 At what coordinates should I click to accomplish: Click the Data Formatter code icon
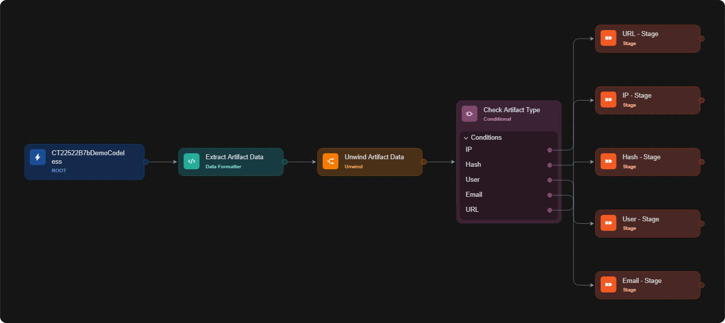[x=192, y=161]
